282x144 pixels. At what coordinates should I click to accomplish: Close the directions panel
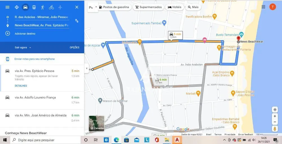click(77, 7)
